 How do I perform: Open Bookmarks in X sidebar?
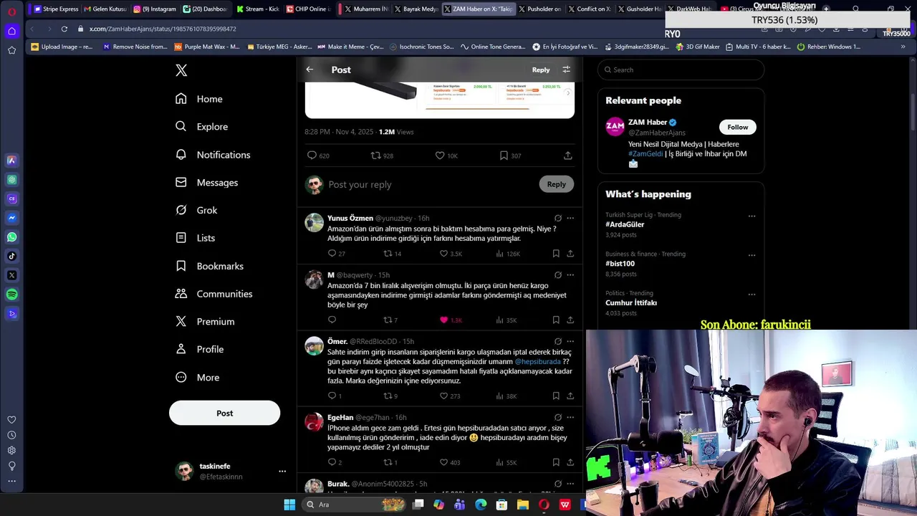point(209,266)
